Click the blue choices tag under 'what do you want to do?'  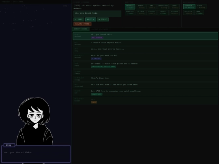pyautogui.click(x=96, y=59)
